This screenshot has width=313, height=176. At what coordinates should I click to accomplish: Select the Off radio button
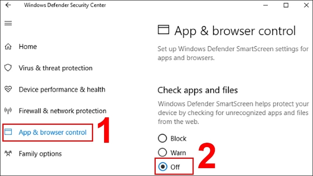pos(162,167)
